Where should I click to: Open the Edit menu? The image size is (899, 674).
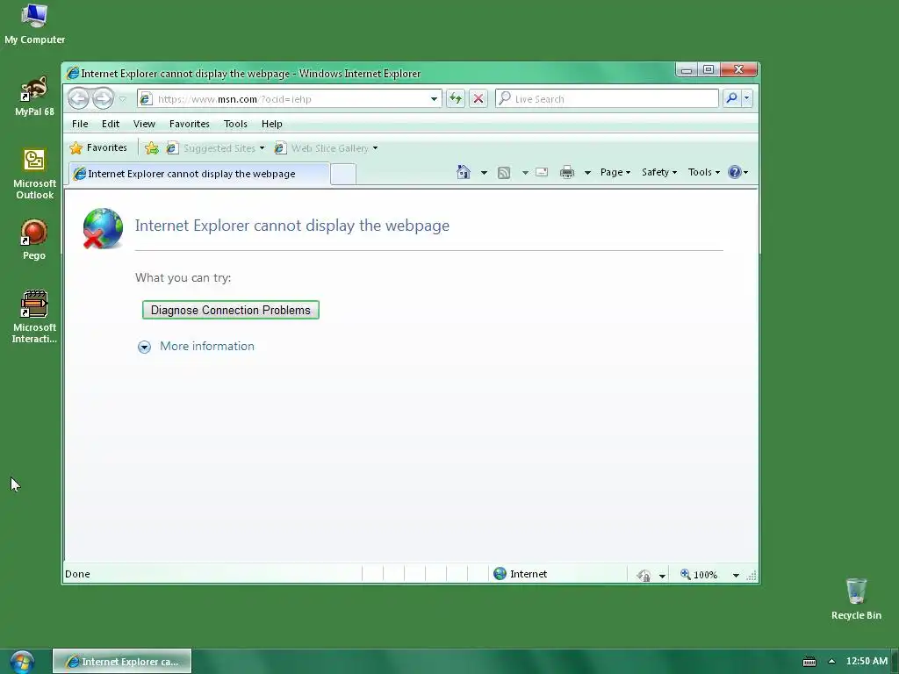111,124
